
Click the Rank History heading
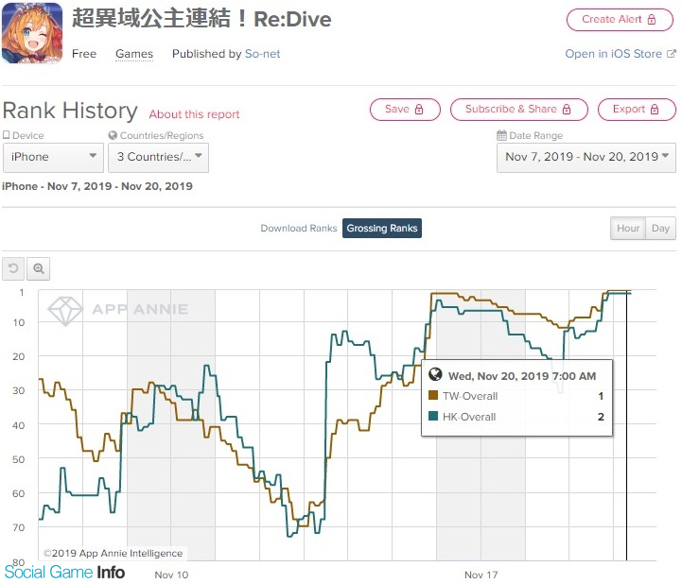coord(70,111)
